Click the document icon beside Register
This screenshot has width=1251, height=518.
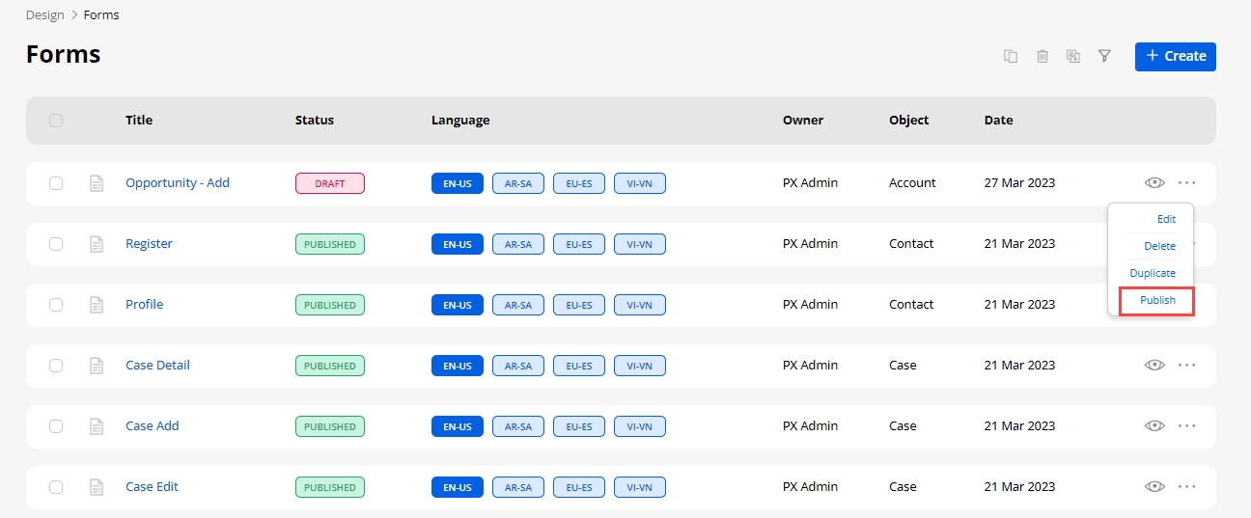pyautogui.click(x=97, y=244)
